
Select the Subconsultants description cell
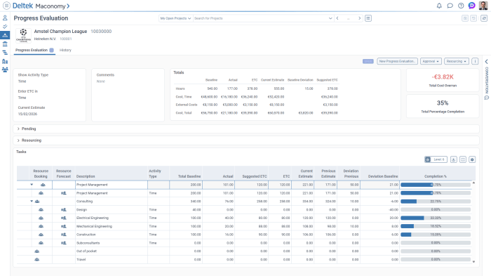click(111, 243)
